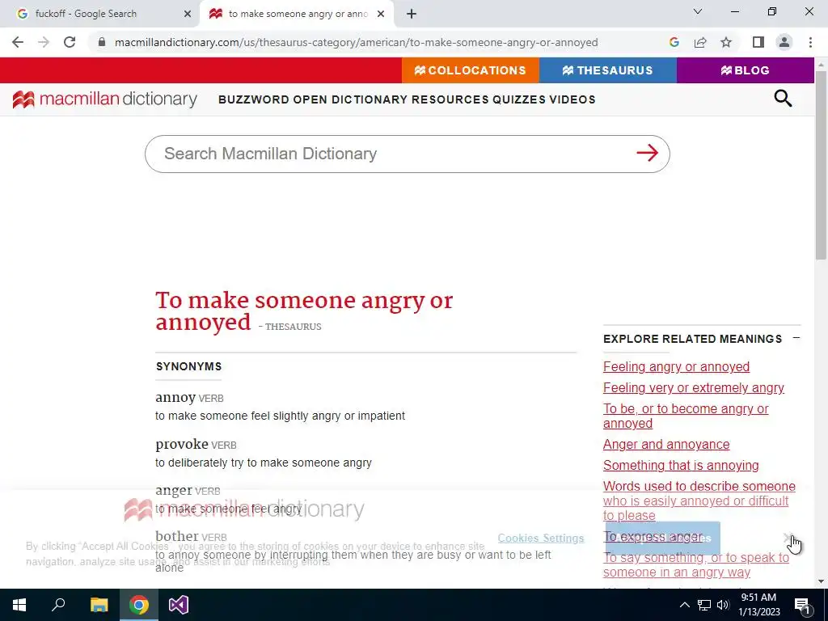
Task: Click the address bar URL
Action: (x=357, y=42)
